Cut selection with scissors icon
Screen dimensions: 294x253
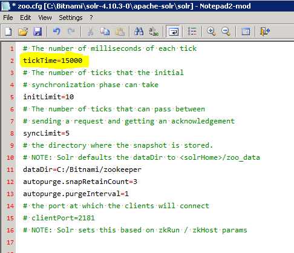point(90,31)
